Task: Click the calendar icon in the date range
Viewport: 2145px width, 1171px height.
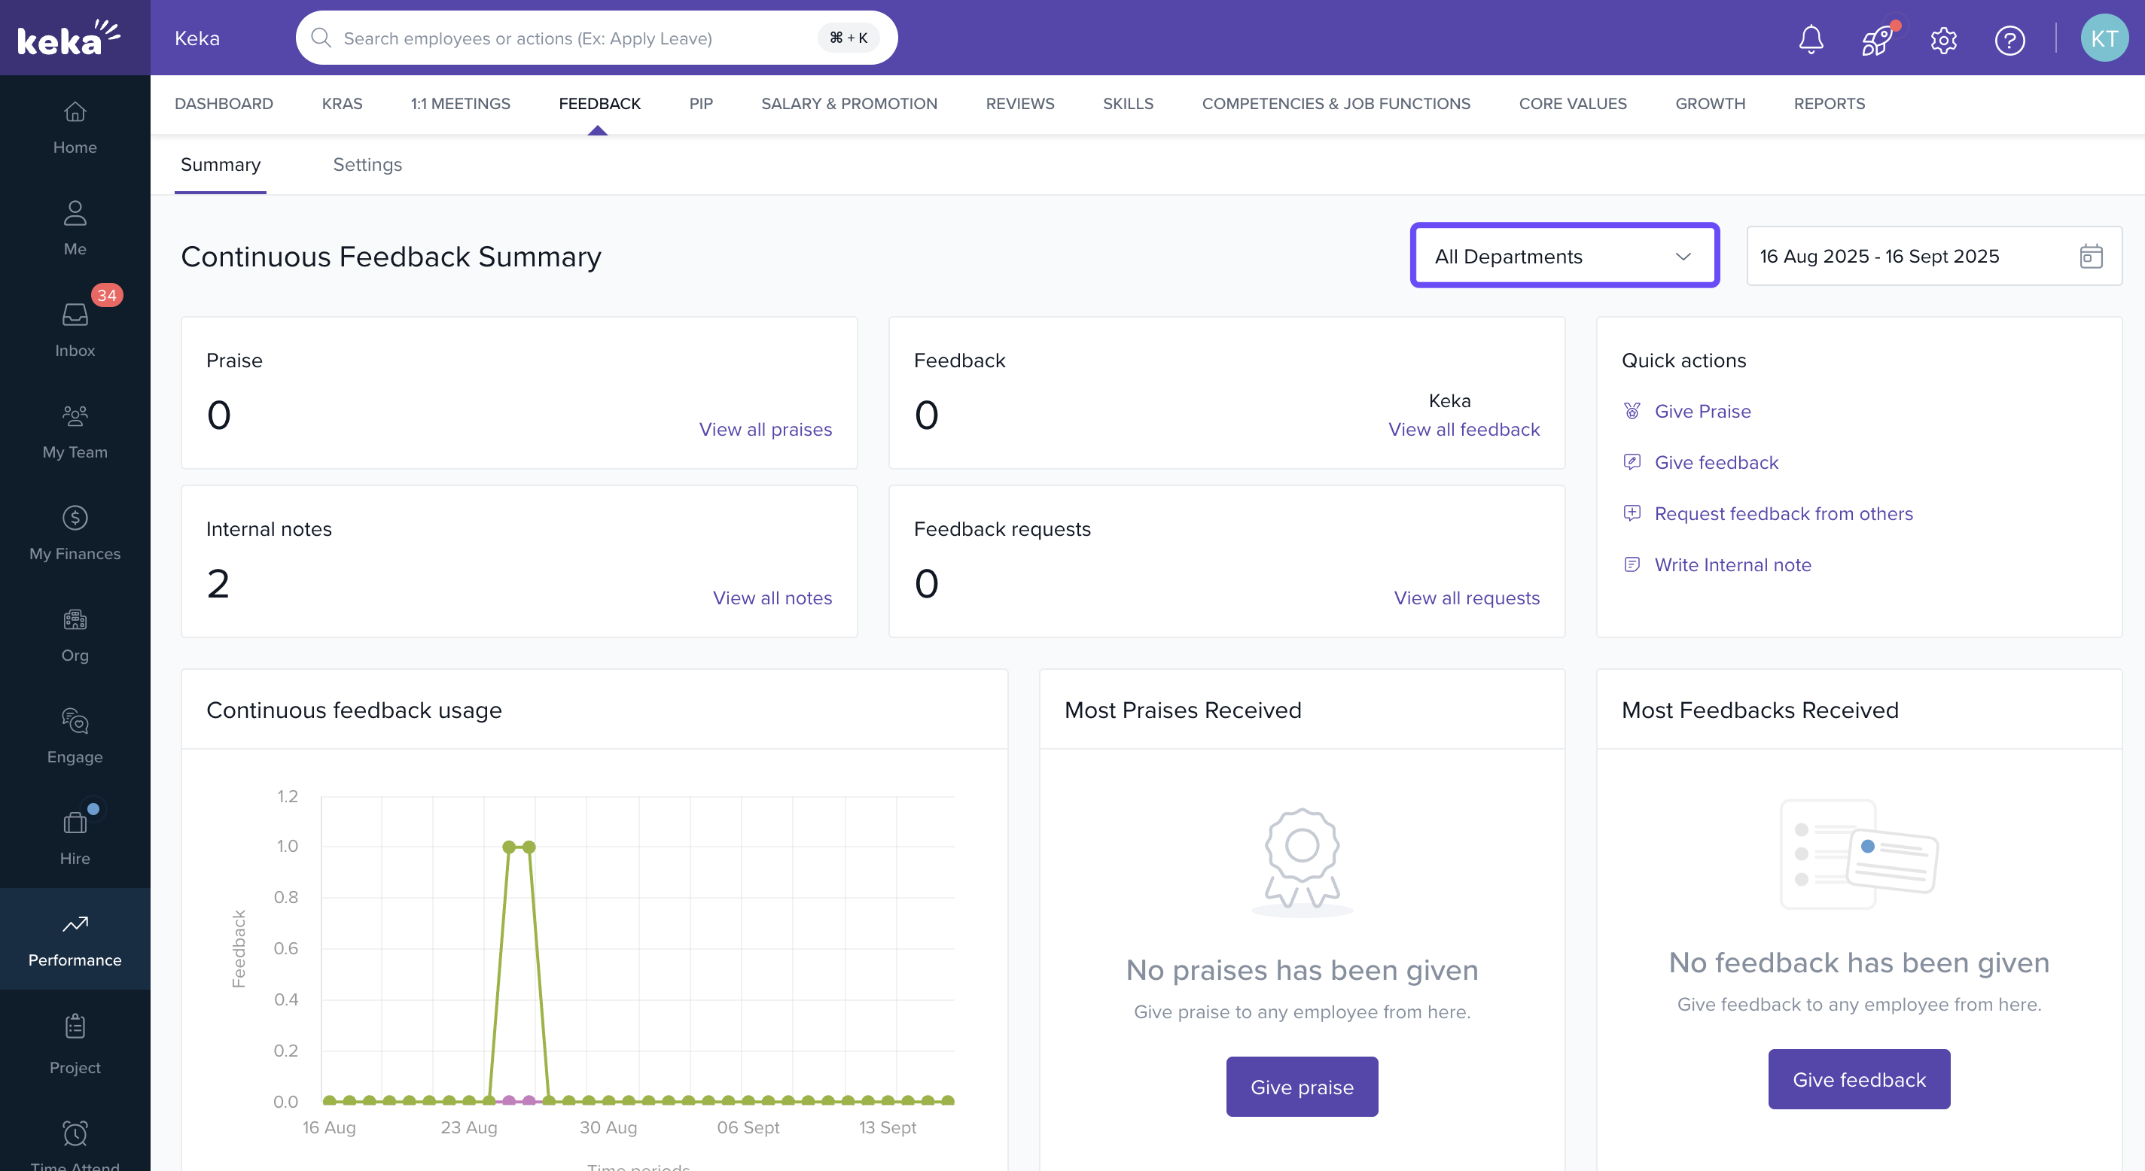Action: coord(2091,257)
